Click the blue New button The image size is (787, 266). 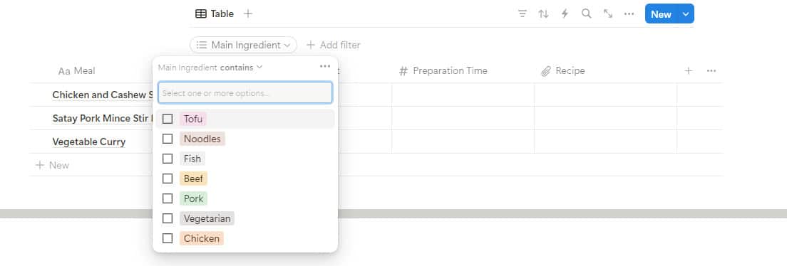point(661,14)
